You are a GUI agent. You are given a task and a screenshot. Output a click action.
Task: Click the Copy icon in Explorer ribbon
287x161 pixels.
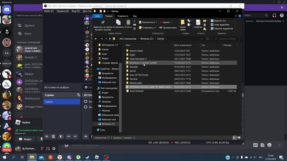click(x=118, y=22)
